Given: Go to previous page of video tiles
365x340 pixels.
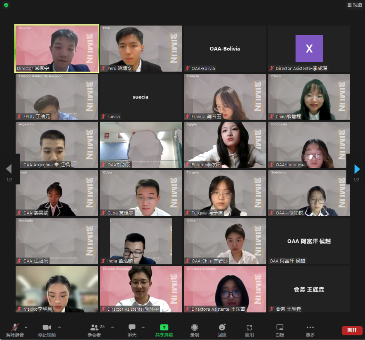Looking at the screenshot, I should pos(9,169).
